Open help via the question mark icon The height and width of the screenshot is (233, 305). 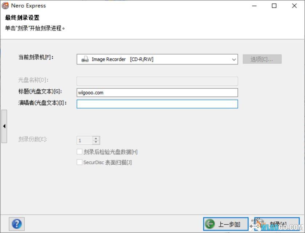16,224
